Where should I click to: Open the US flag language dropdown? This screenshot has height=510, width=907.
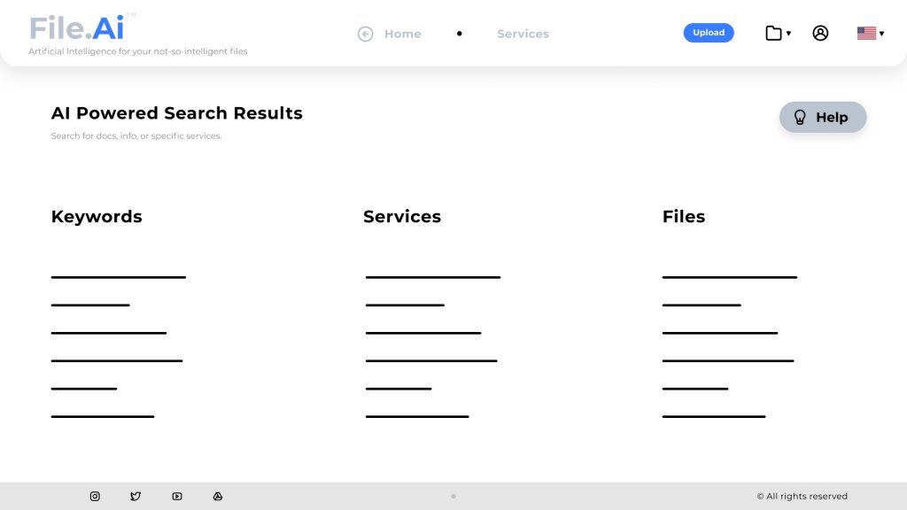point(866,34)
